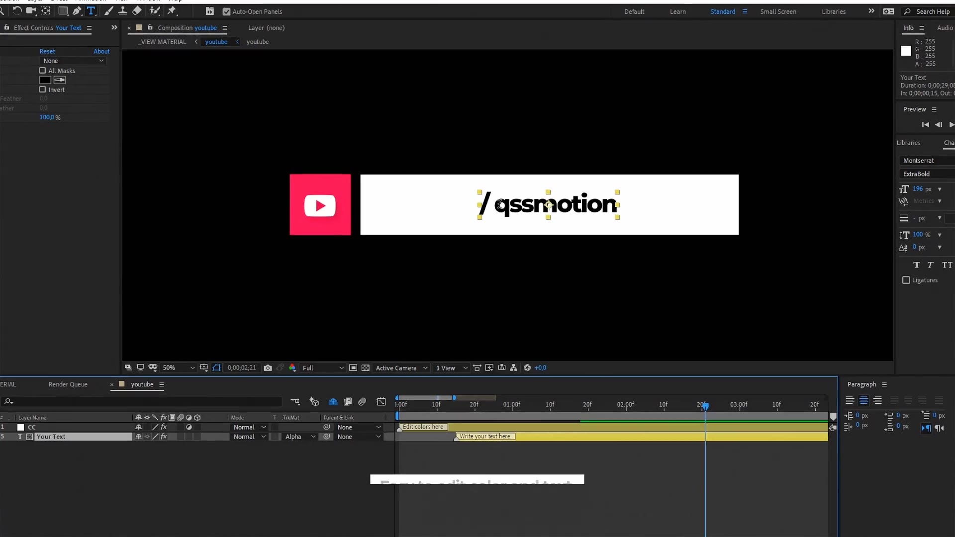The image size is (955, 537).
Task: Click the Reset button in Effect Controls
Action: tap(47, 51)
